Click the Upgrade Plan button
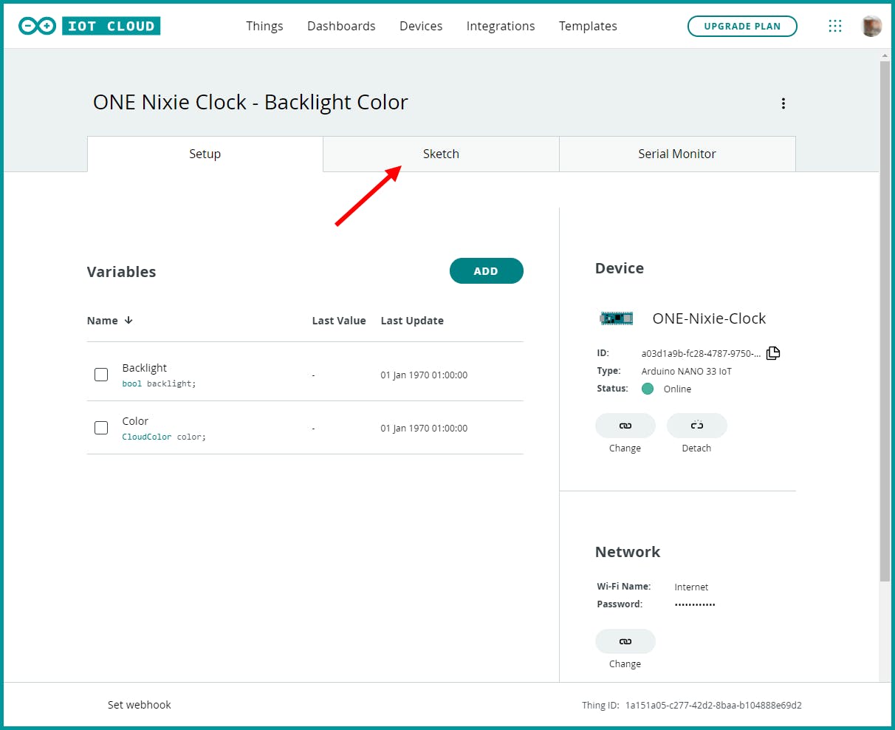895x730 pixels. coord(742,26)
